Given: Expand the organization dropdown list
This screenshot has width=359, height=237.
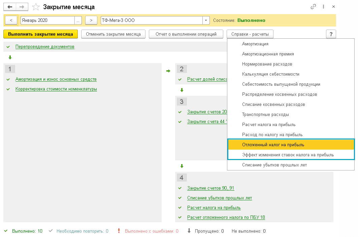Looking at the screenshot, I should point(206,20).
